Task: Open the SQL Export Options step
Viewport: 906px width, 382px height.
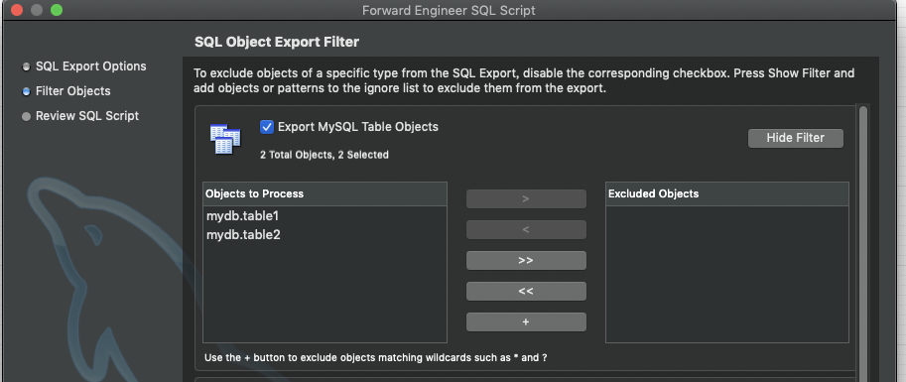Action: 90,66
